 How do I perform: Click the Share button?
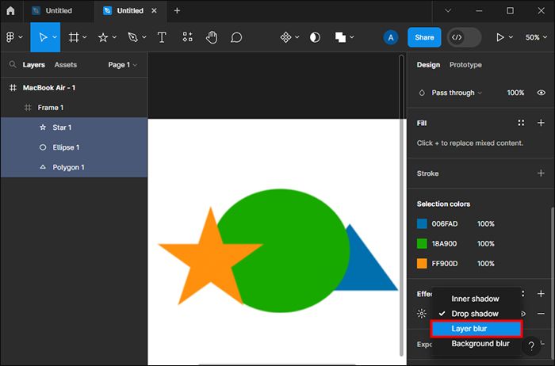[x=424, y=37]
